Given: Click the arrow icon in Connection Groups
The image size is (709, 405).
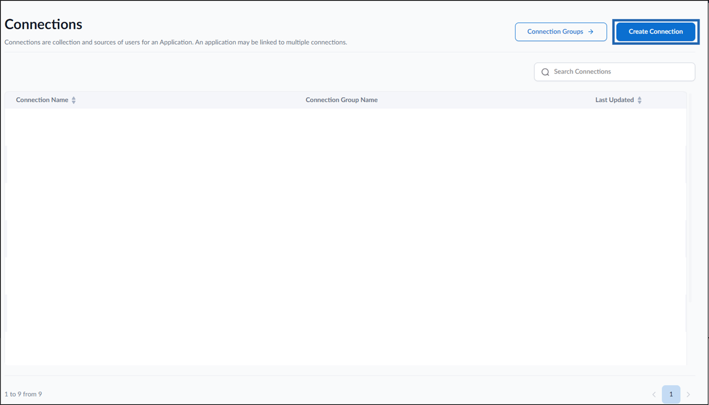Looking at the screenshot, I should point(591,32).
